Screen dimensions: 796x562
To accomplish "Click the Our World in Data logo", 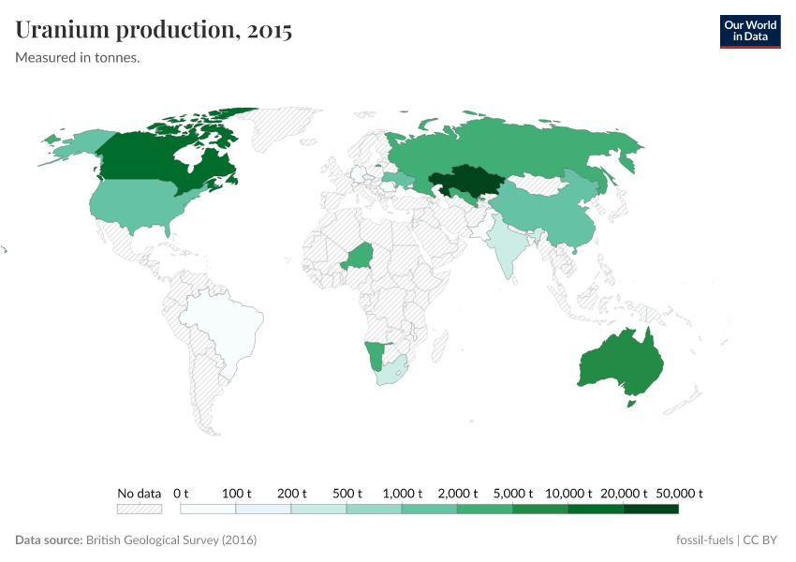I will pyautogui.click(x=750, y=31).
